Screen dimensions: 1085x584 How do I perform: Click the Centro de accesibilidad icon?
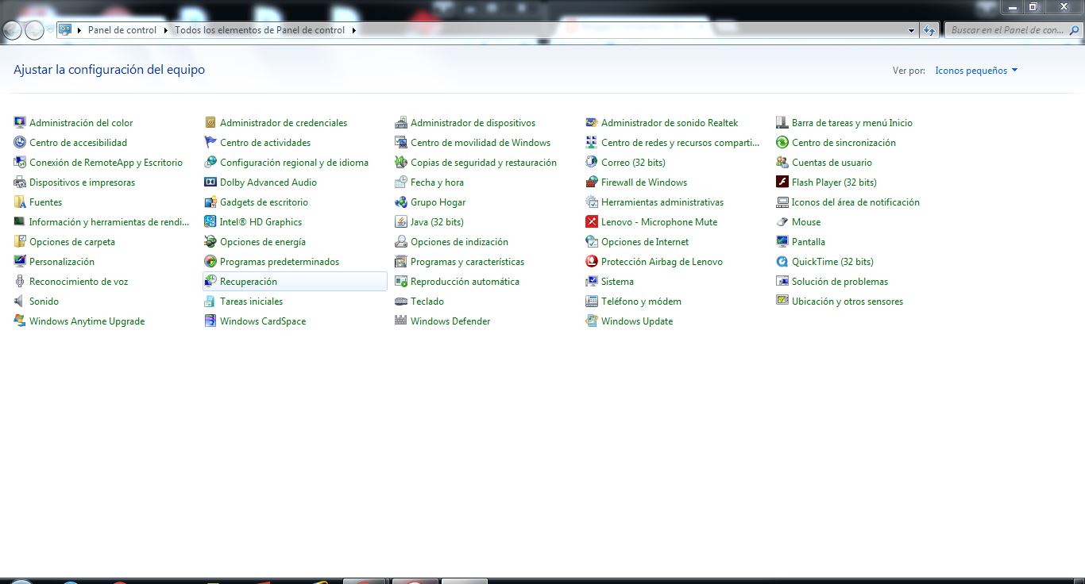[20, 142]
